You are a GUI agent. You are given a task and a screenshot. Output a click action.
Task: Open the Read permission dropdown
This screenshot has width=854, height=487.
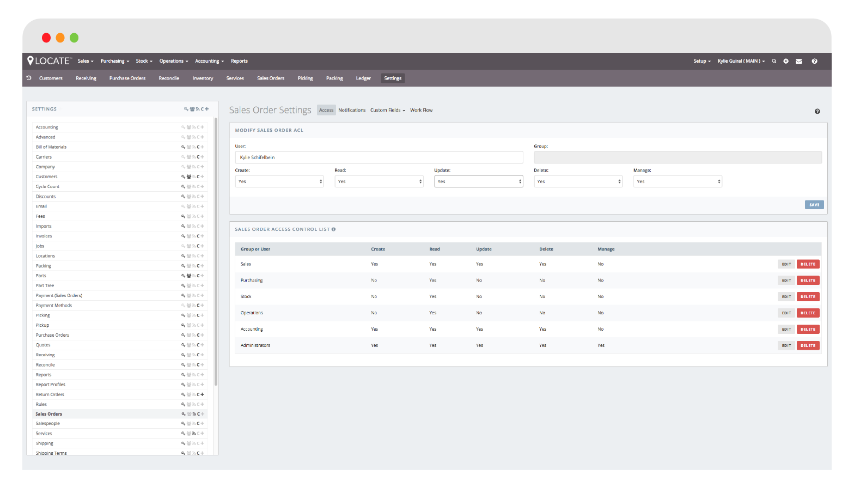tap(379, 181)
